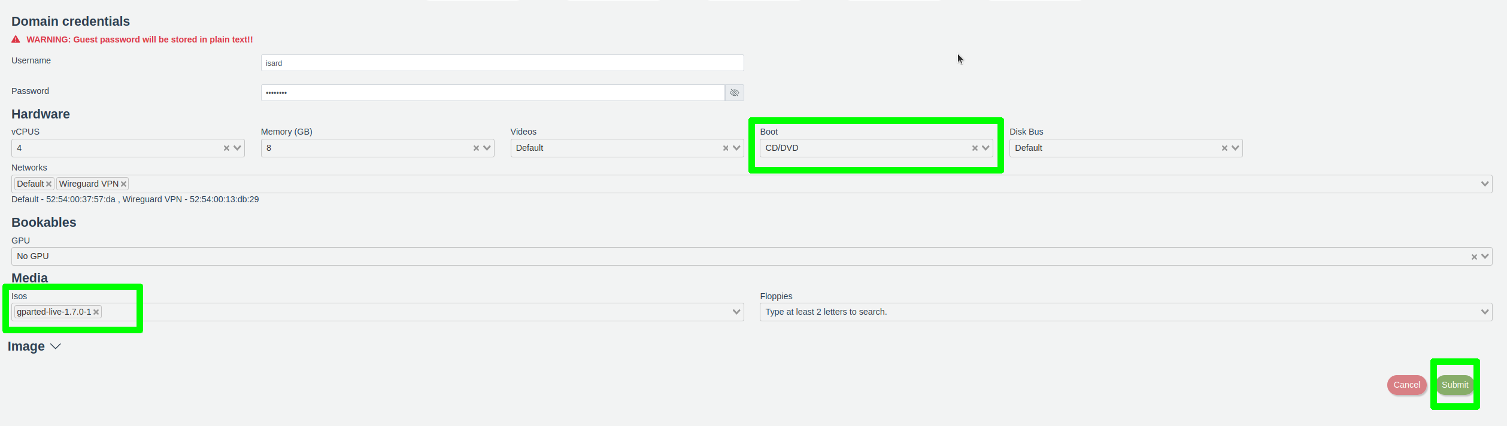Screen dimensions: 1507x426
Task: Open the Disk Bus dropdown
Action: point(1235,148)
